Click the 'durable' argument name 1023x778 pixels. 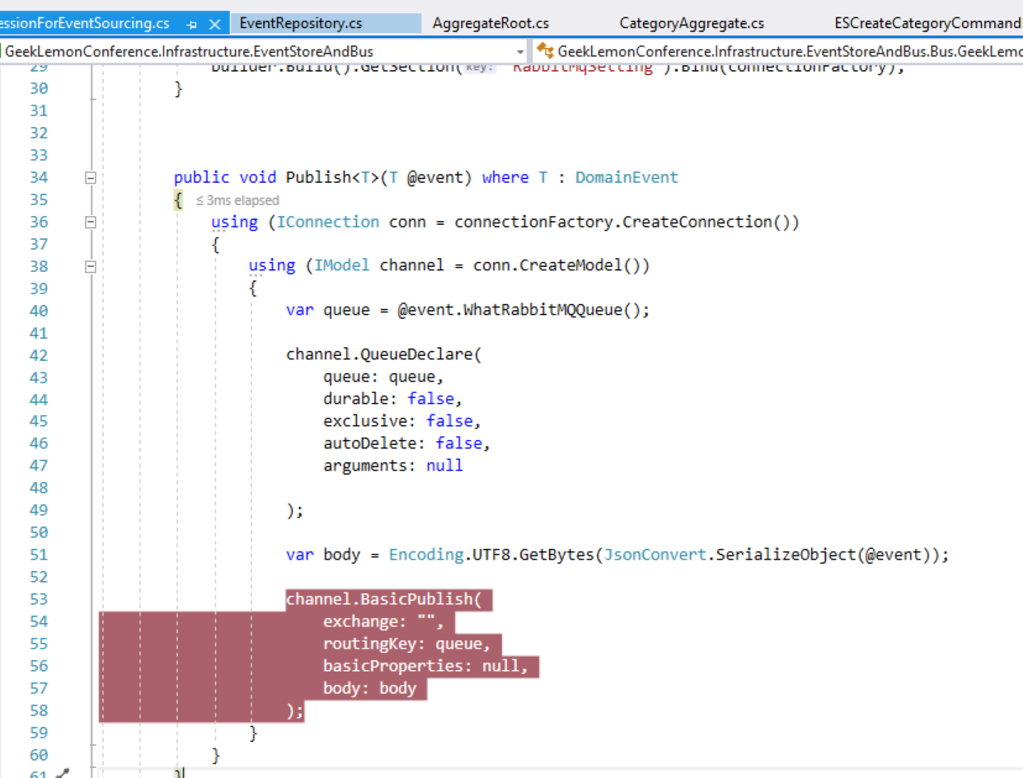coord(356,400)
